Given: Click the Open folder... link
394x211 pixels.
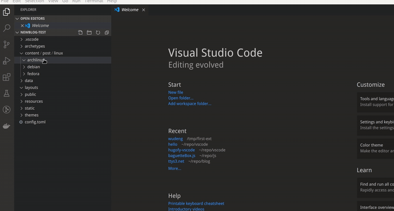Looking at the screenshot, I should 181,98.
